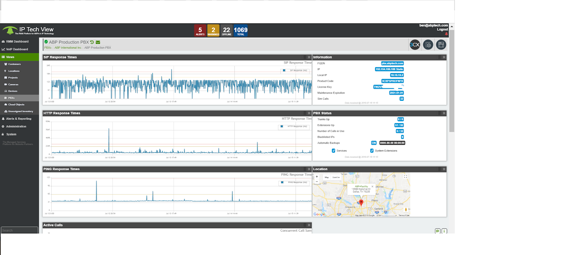The width and height of the screenshot is (586, 255).
Task: Click the green envelope email icon
Action: tap(98, 42)
